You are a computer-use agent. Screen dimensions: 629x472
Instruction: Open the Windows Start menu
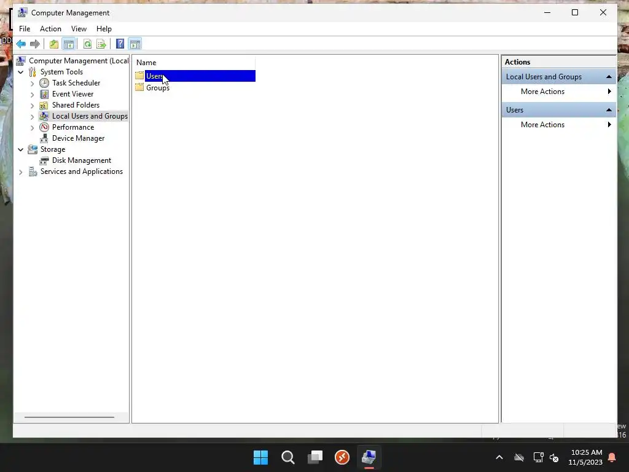[260, 457]
